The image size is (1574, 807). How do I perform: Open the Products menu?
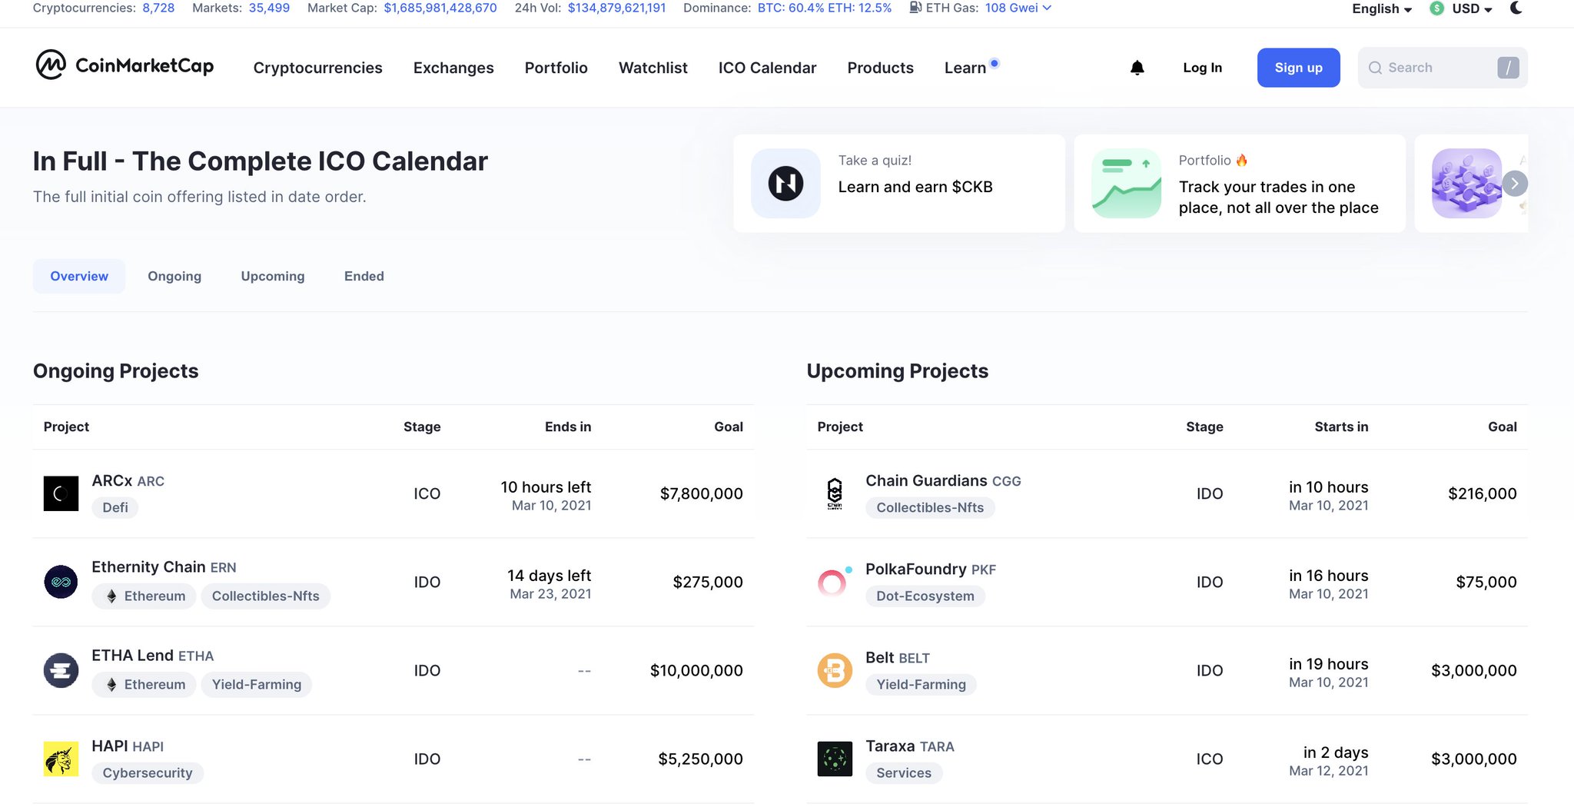pyautogui.click(x=880, y=68)
